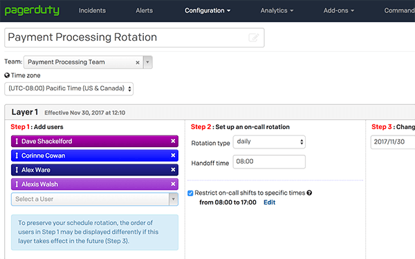This screenshot has height=259, width=415.
Task: Clear the Payment Processing Team selection
Action: [x=138, y=62]
